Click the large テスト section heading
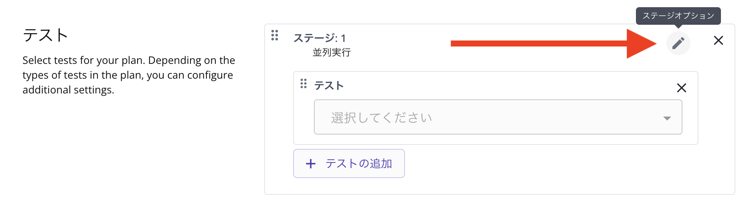The image size is (749, 202). tap(45, 35)
